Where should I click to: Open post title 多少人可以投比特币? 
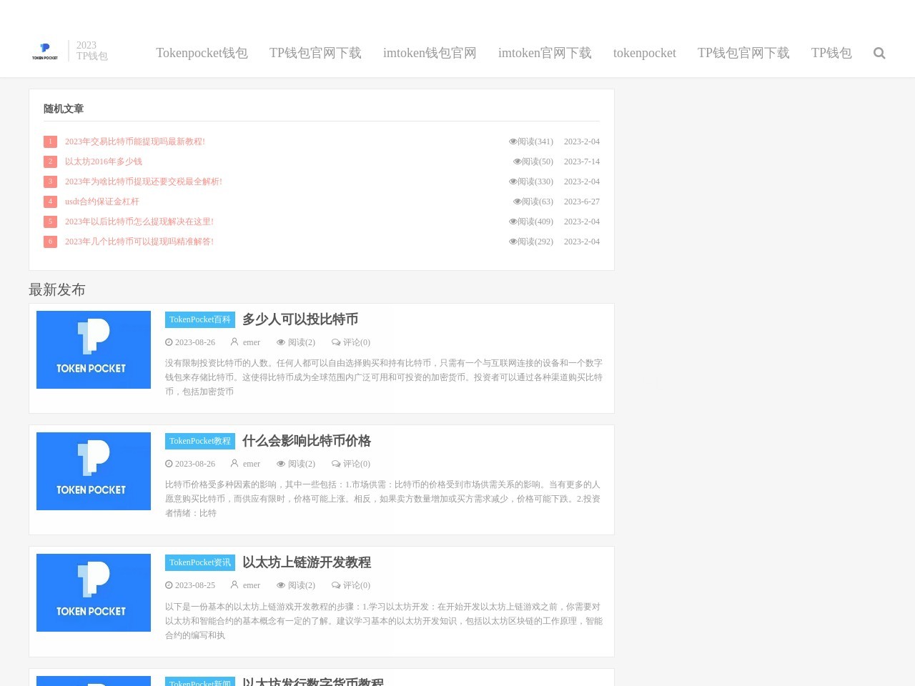(300, 319)
